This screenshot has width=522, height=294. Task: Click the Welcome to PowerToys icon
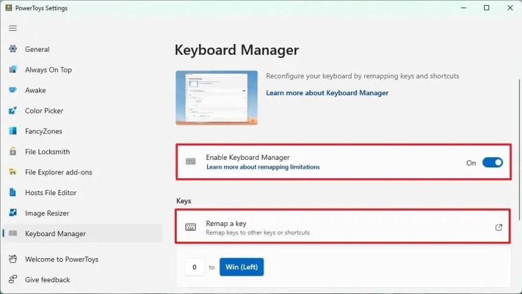13,259
